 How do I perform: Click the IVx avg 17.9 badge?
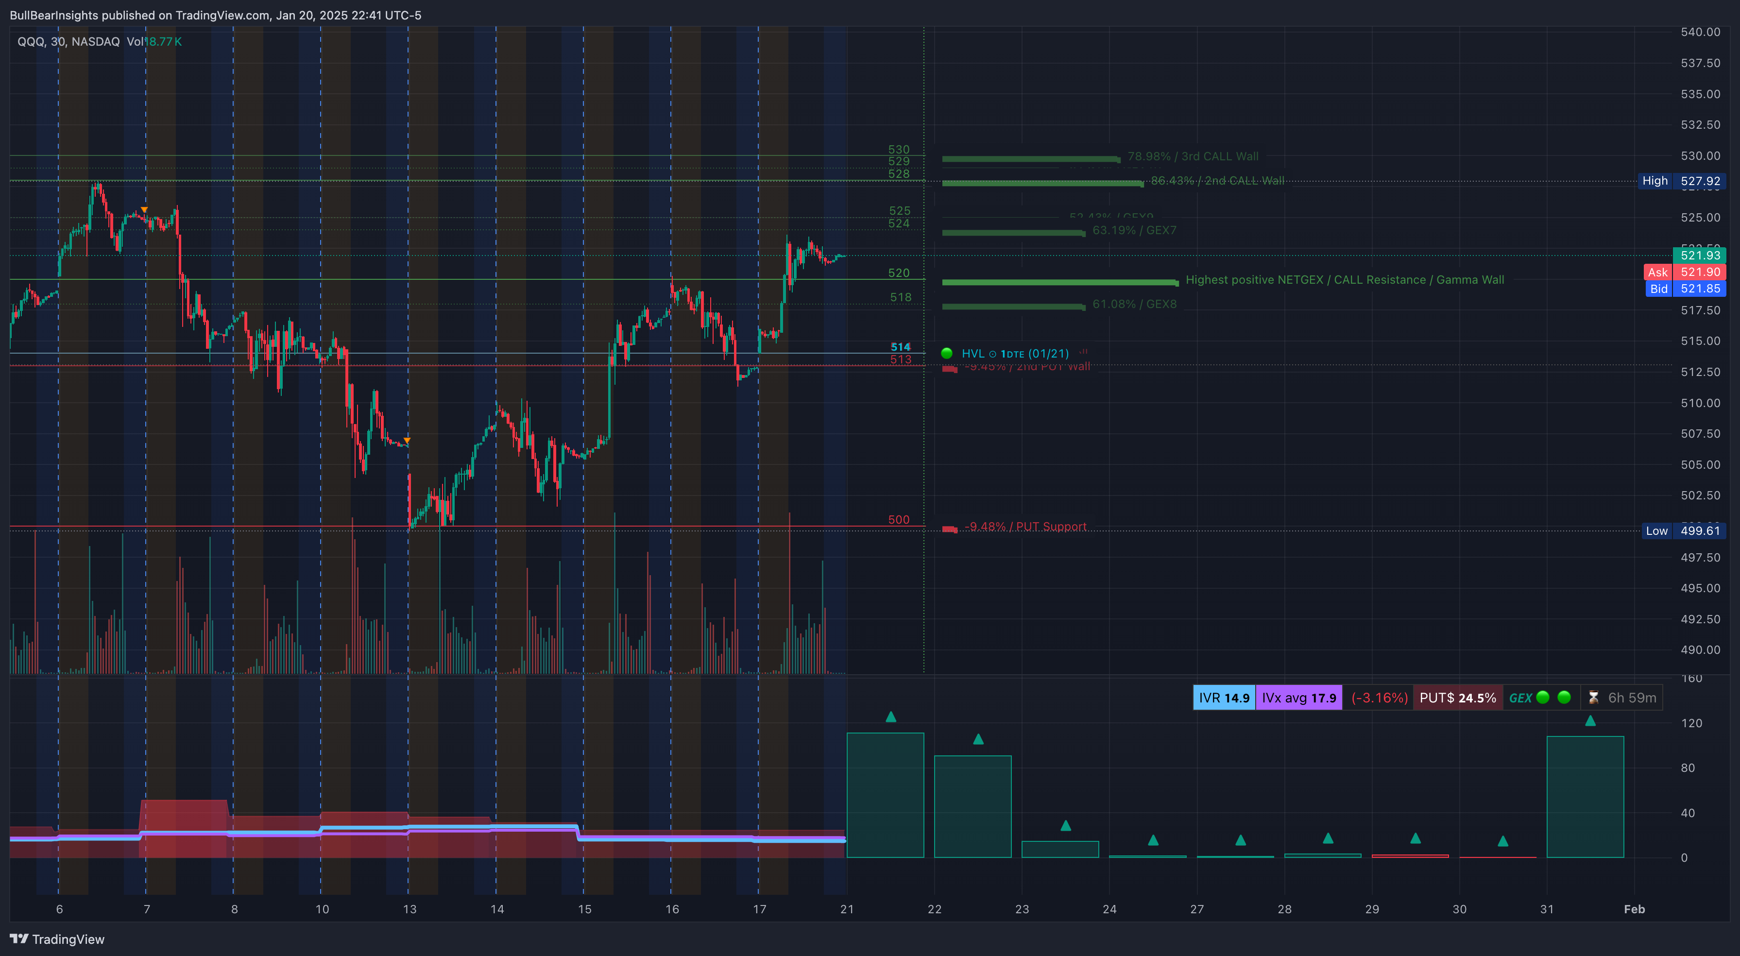coord(1299,697)
